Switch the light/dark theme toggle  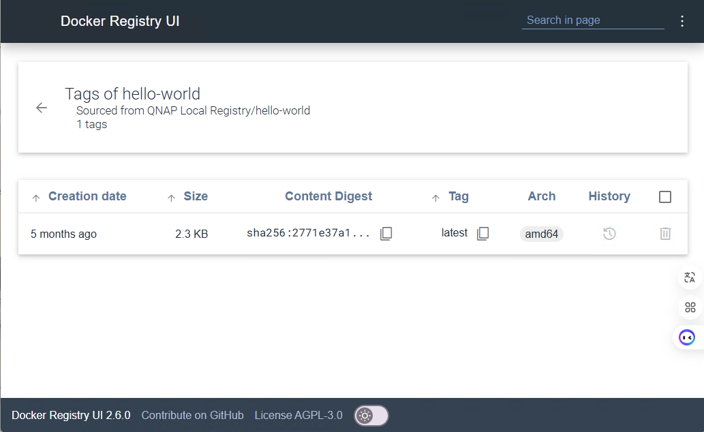[x=371, y=415]
